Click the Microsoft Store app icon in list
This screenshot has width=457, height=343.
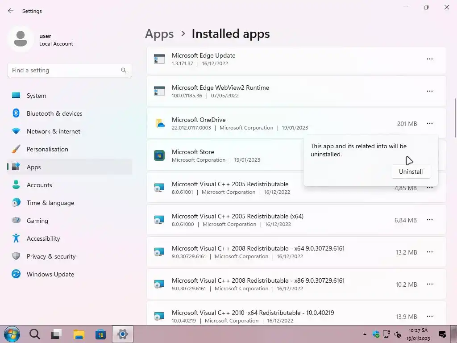coord(159,155)
